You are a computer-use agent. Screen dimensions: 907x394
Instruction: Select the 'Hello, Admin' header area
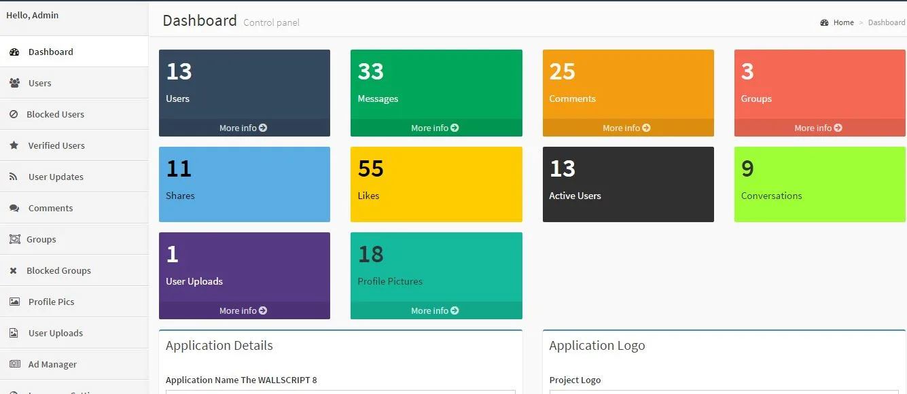[x=33, y=15]
